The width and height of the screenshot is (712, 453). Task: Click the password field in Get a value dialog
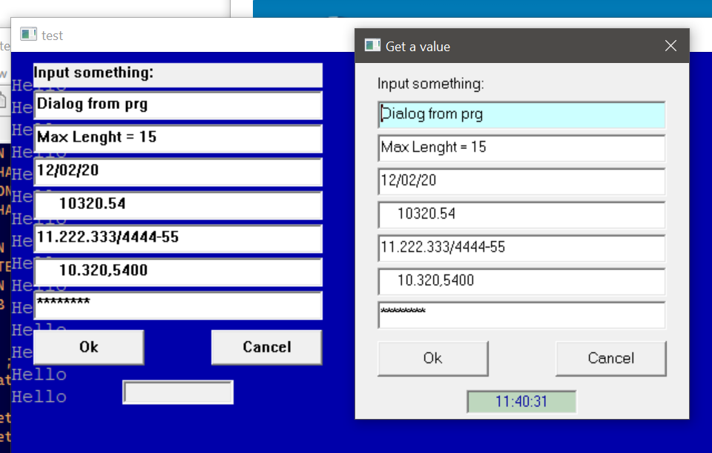click(x=521, y=315)
